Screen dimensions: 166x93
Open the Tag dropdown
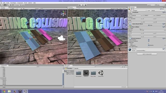[139, 11]
